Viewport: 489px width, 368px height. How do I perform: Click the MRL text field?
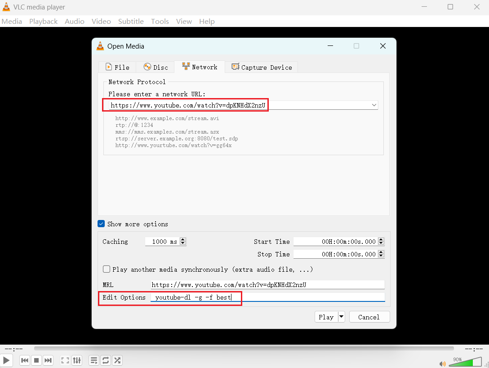coord(267,285)
